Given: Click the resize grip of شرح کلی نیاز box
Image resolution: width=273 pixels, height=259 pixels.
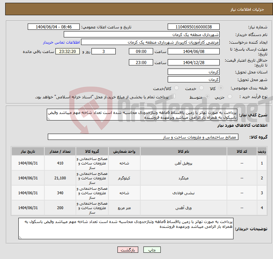Looking at the screenshot, I should click(x=49, y=119).
